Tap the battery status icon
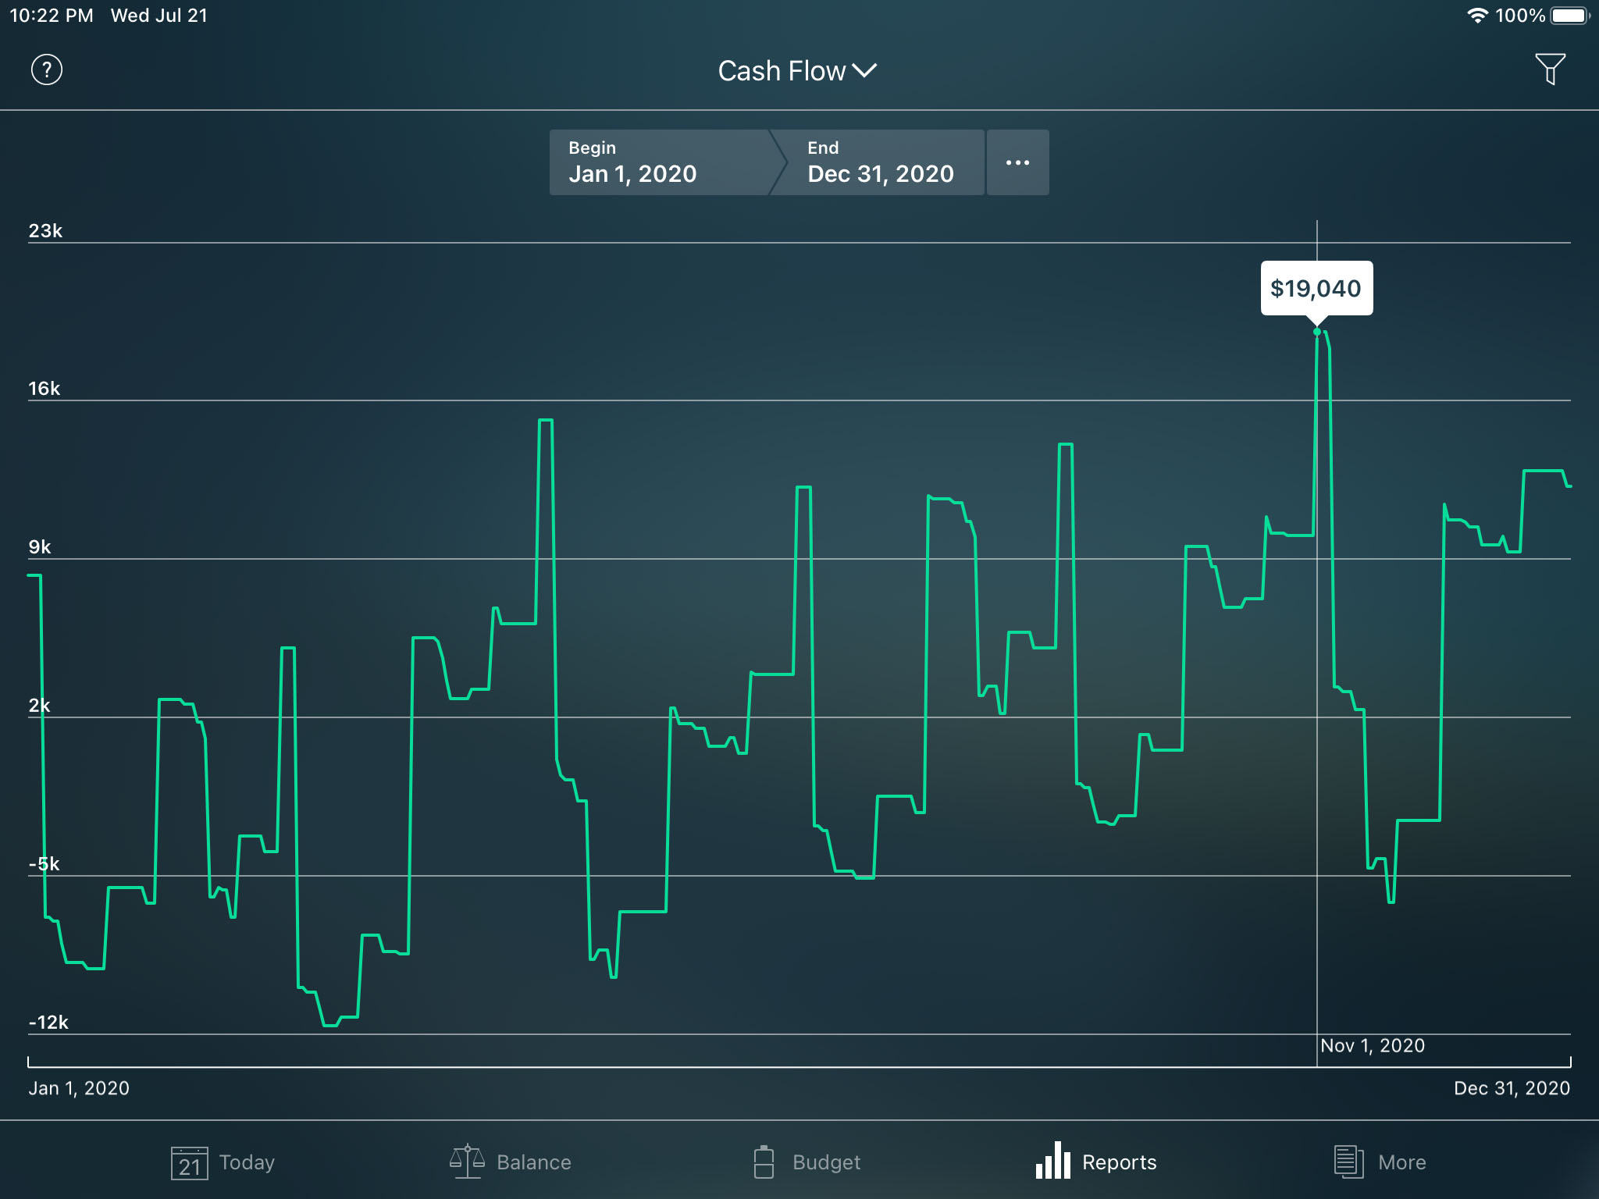Image resolution: width=1599 pixels, height=1199 pixels. 1570,16
